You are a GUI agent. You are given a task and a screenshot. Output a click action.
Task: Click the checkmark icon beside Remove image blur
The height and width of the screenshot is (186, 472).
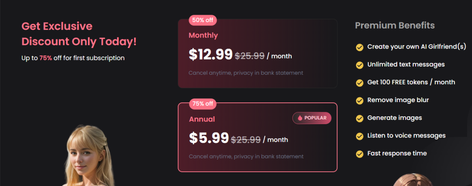click(x=359, y=100)
